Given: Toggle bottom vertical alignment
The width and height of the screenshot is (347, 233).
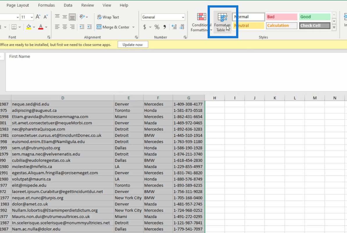Looking at the screenshot, I should pyautogui.click(x=72, y=17).
